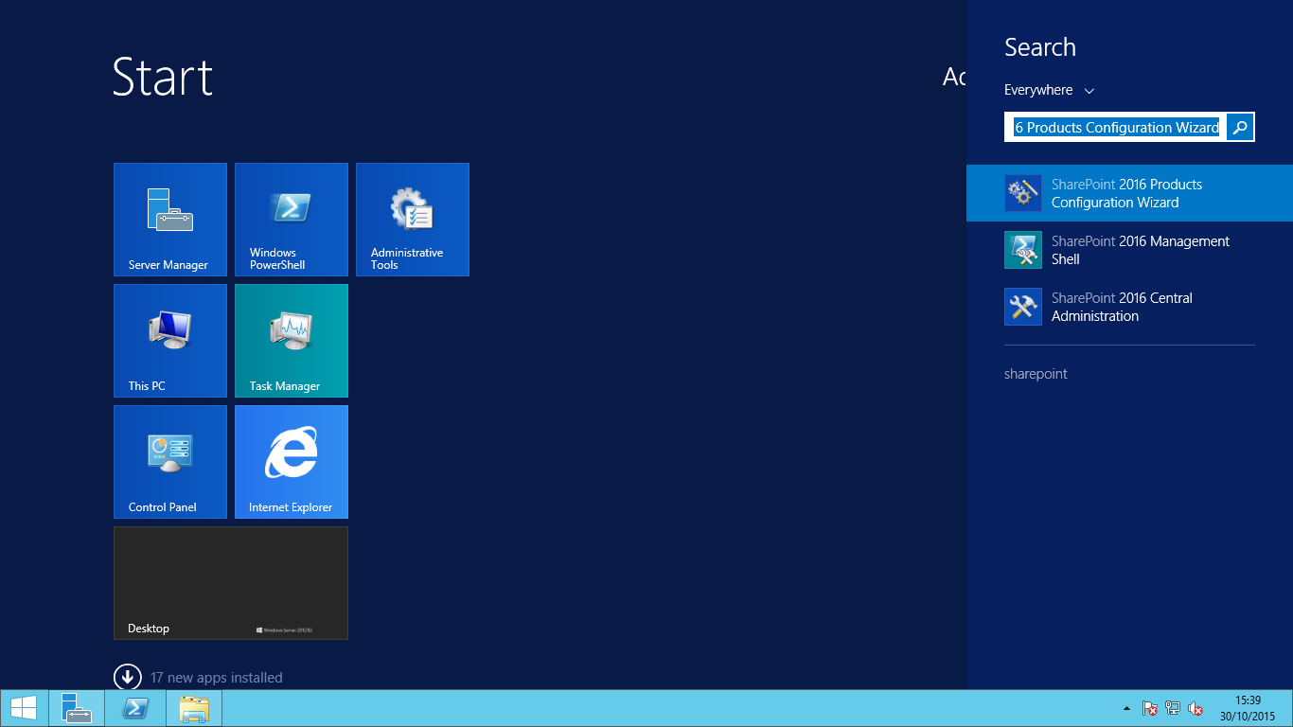1293x727 pixels.
Task: Select the 'sharepoint' search suggestion
Action: [1036, 374]
